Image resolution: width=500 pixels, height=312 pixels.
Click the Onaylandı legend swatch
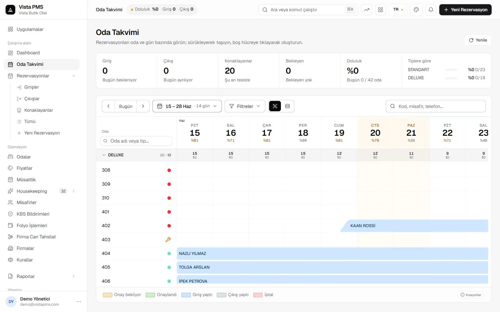coord(150,295)
